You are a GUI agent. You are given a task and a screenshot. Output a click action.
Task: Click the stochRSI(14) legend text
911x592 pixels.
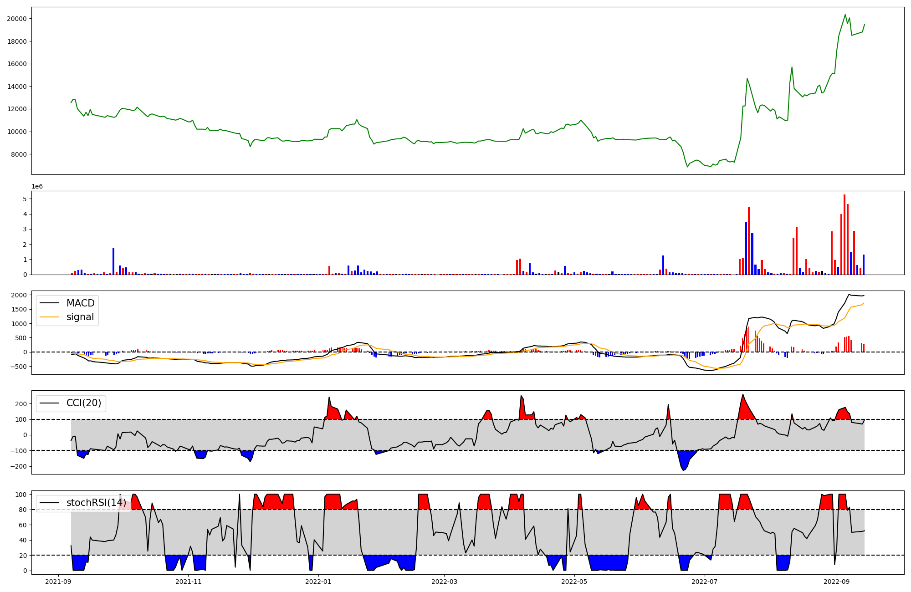pos(96,503)
